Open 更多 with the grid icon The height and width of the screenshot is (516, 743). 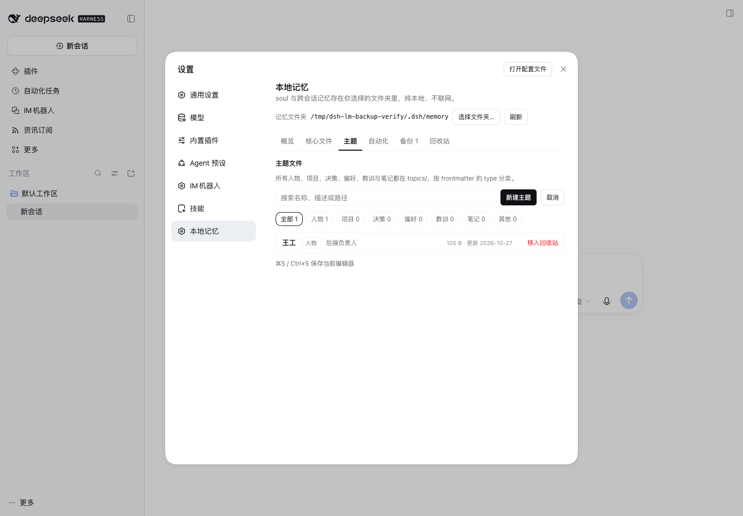pyautogui.click(x=72, y=150)
